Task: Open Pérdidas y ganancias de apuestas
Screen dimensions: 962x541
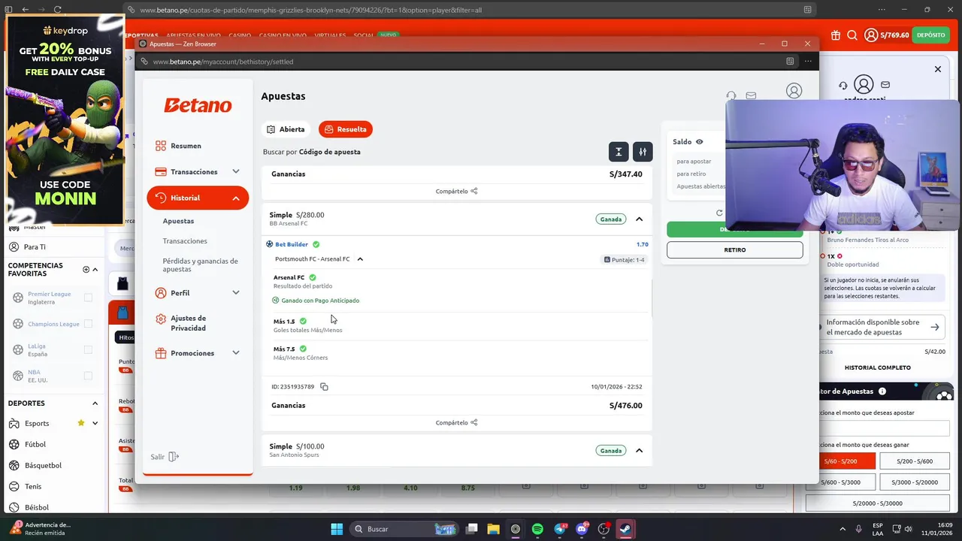Action: click(x=200, y=265)
